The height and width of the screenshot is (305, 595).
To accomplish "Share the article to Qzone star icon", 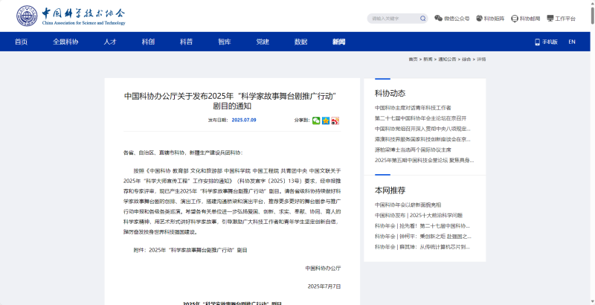I will point(326,121).
